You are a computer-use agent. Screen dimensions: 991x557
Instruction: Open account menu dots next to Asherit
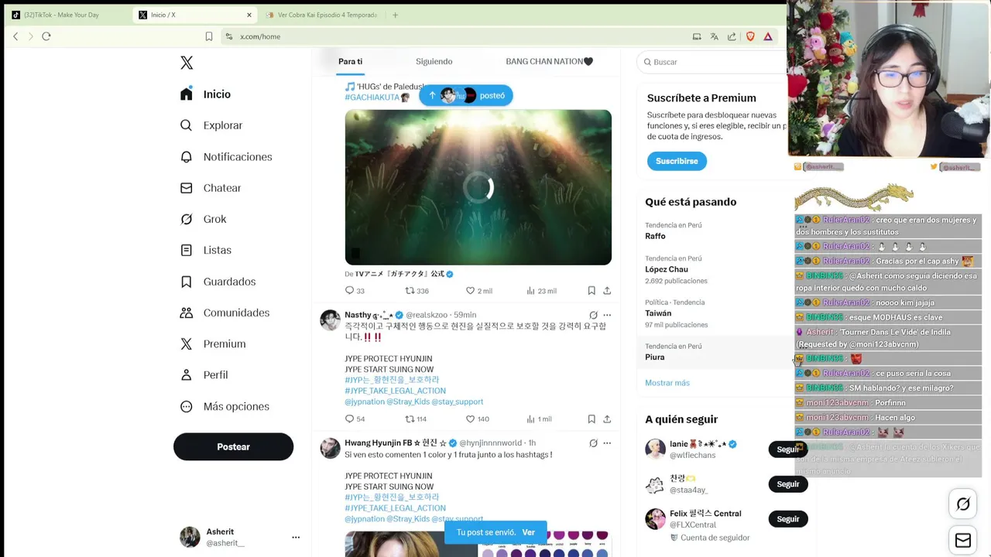pos(296,537)
